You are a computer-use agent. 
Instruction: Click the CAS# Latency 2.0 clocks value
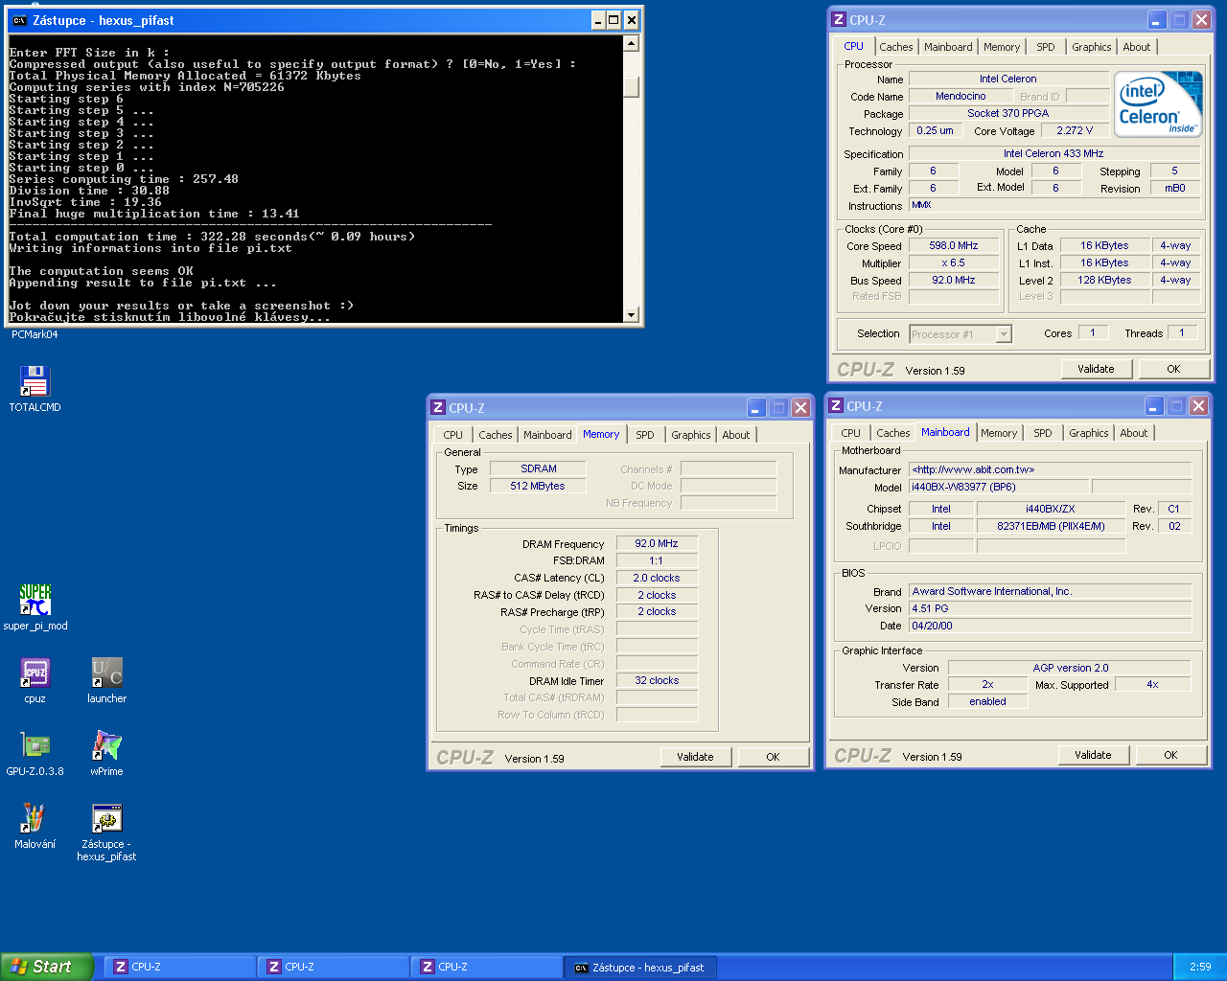pyautogui.click(x=657, y=578)
